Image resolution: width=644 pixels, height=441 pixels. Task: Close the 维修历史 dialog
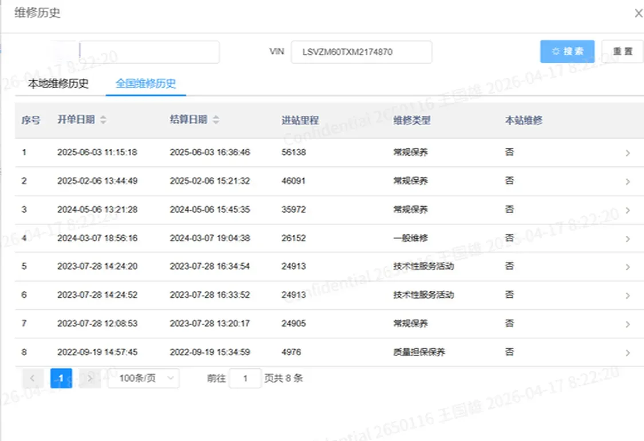(639, 13)
